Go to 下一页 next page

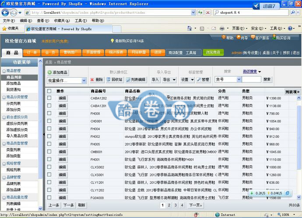(x=196, y=205)
